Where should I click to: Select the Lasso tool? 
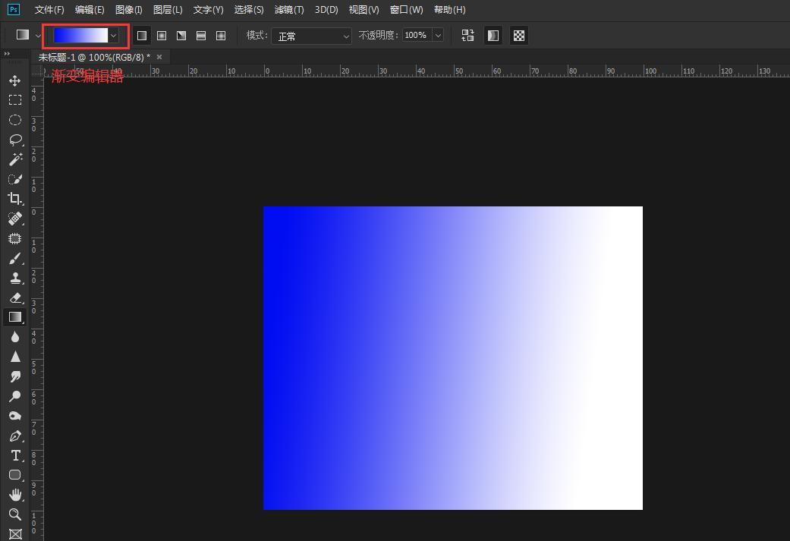click(x=15, y=140)
